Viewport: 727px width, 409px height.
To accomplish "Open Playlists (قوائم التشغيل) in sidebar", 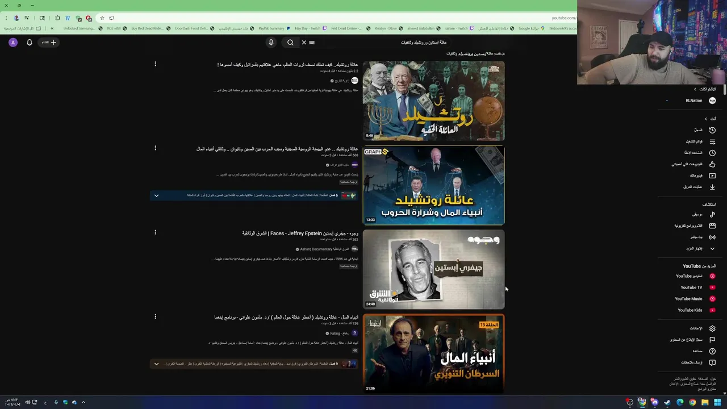I will click(700, 141).
